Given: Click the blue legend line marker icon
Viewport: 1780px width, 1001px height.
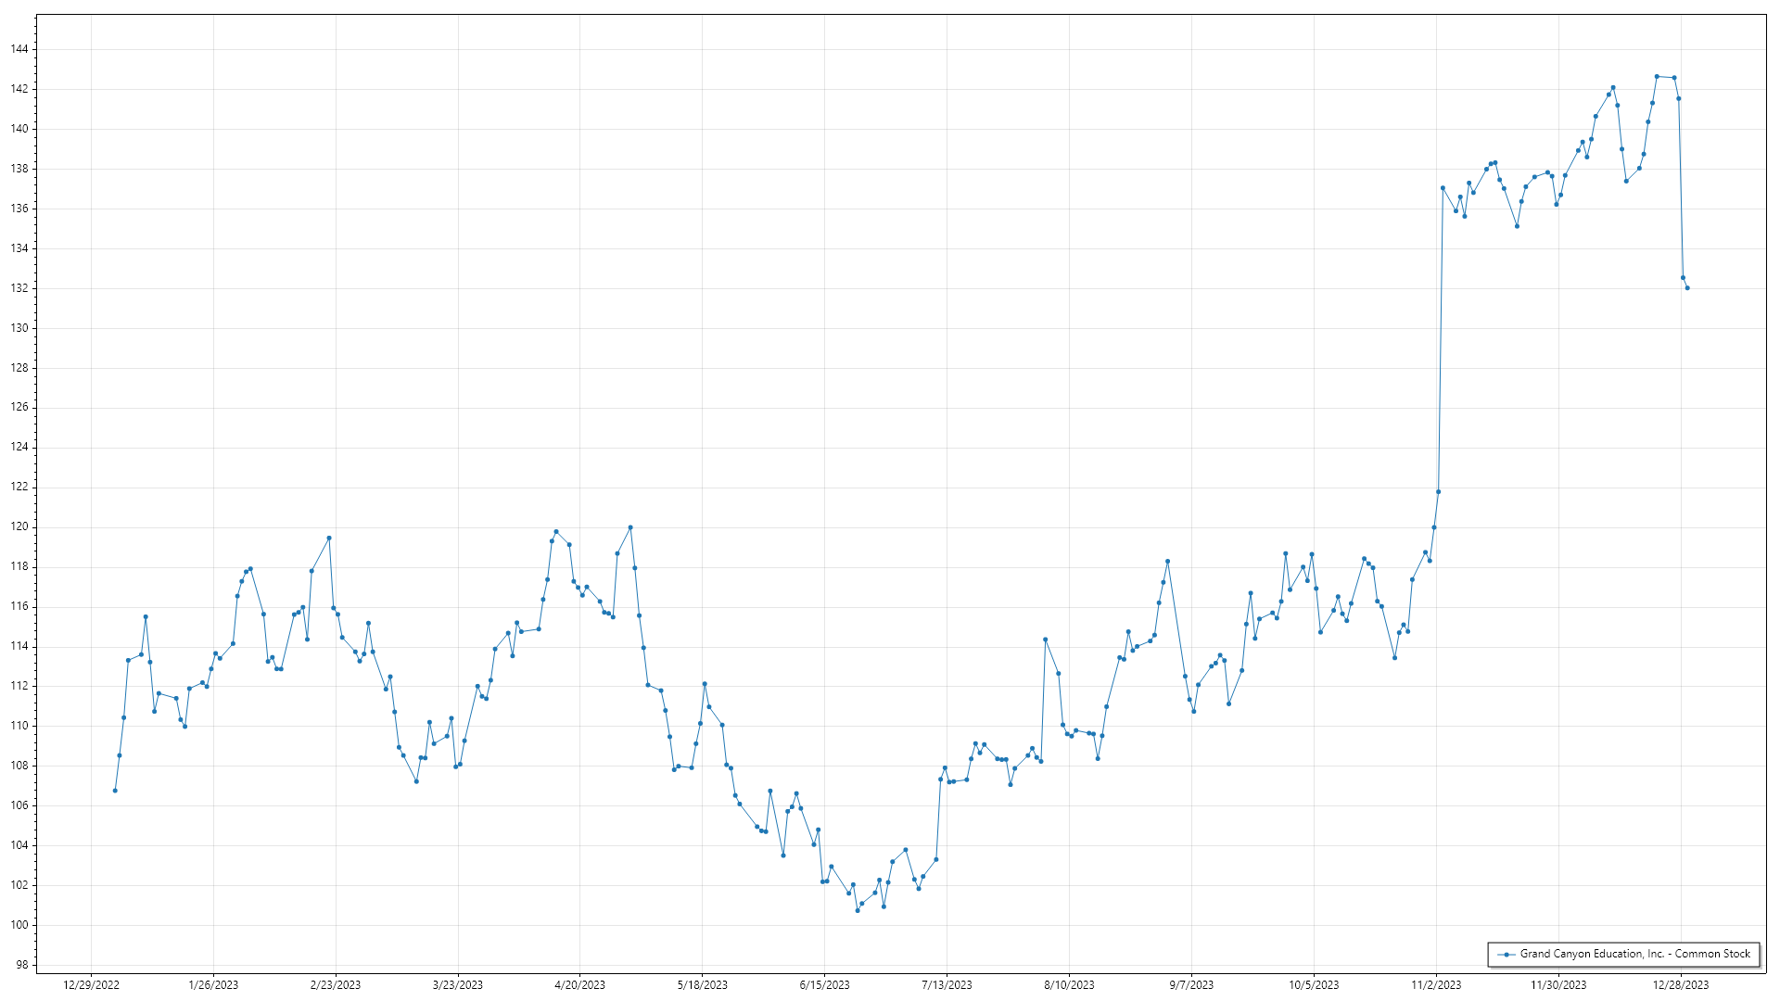Looking at the screenshot, I should [1507, 955].
